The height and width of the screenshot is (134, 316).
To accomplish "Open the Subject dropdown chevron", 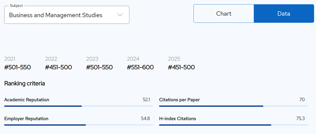I will click(120, 15).
